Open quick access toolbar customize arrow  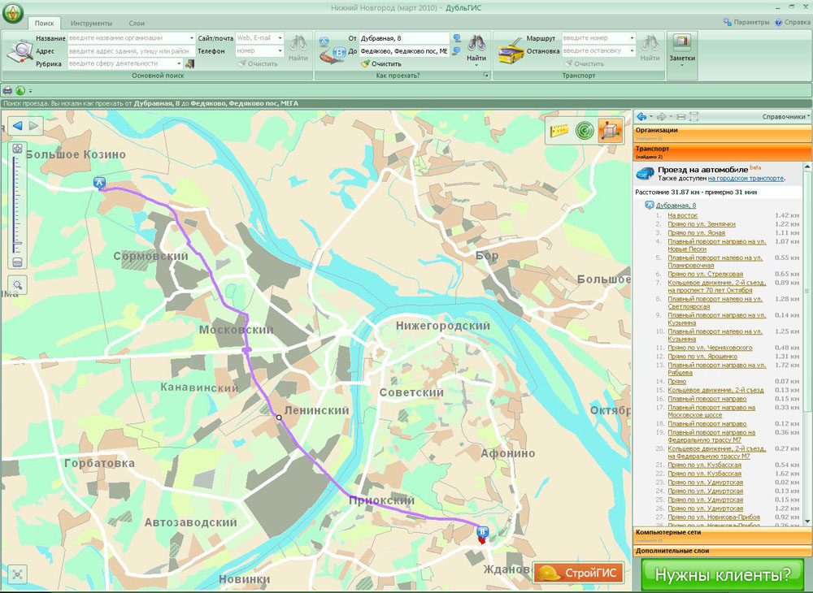click(30, 91)
